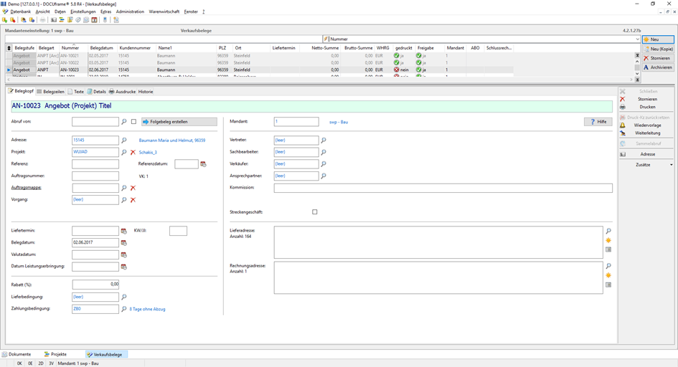Open the Administration menu
The image size is (678, 367).
click(130, 11)
